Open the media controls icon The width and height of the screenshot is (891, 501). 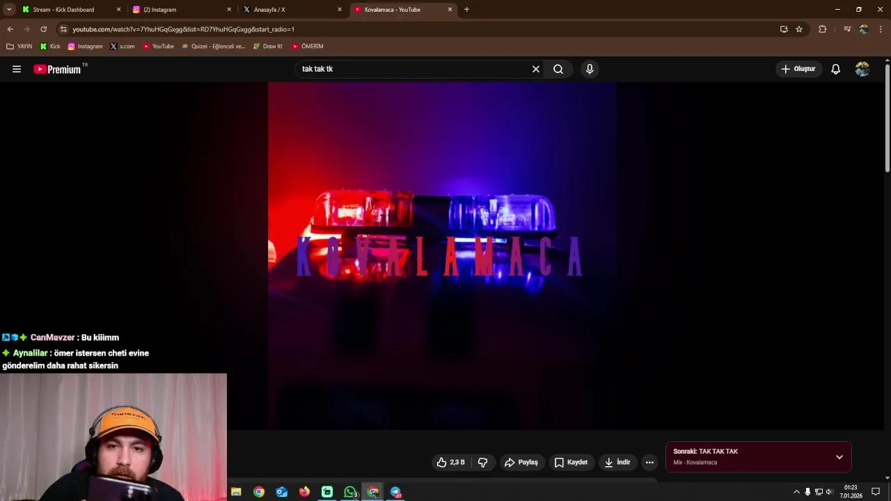[x=847, y=29]
